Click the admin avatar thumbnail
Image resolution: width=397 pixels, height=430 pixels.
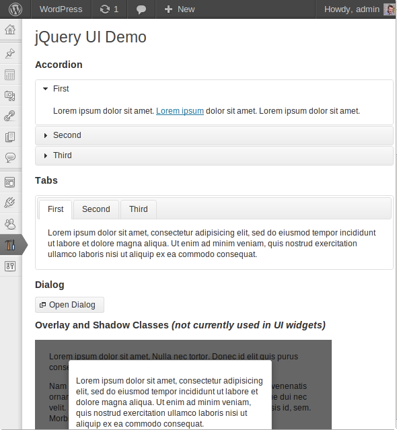[389, 9]
